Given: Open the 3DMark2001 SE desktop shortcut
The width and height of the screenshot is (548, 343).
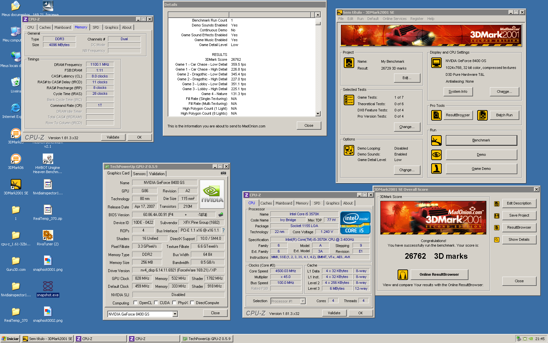Looking at the screenshot, I should pyautogui.click(x=16, y=187).
